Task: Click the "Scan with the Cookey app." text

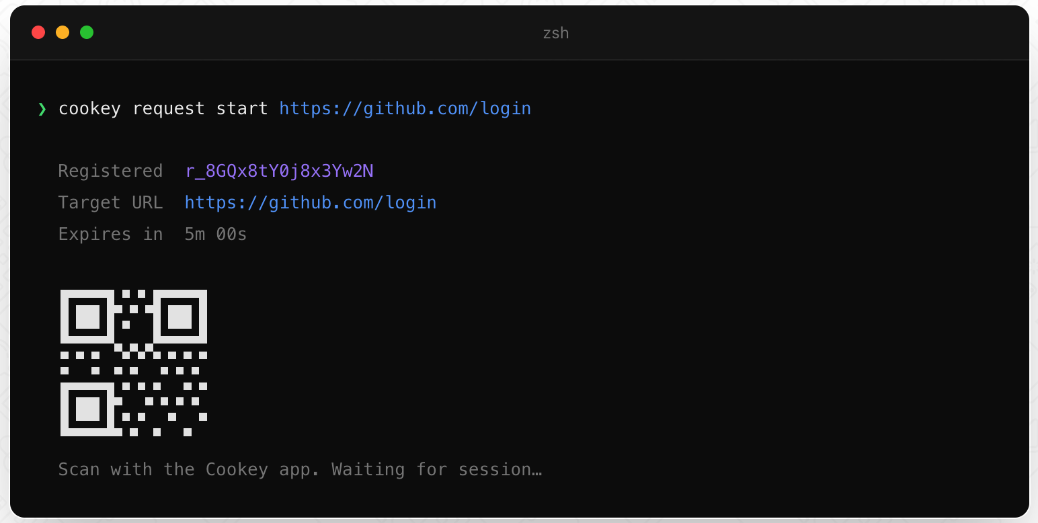Action: tap(189, 469)
